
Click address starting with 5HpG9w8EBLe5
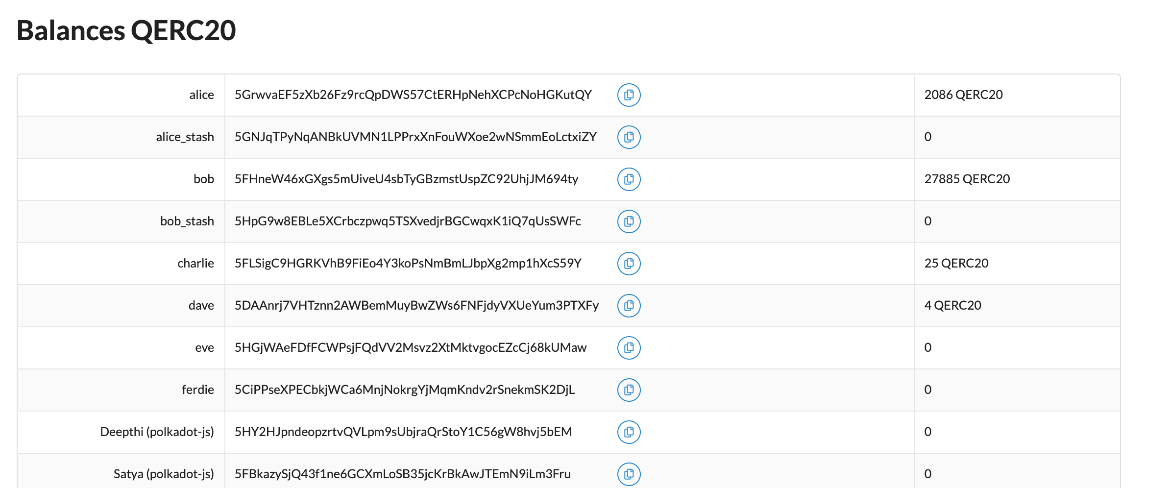(x=408, y=221)
